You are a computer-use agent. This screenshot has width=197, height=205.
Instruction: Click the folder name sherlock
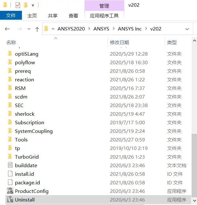click(24, 114)
